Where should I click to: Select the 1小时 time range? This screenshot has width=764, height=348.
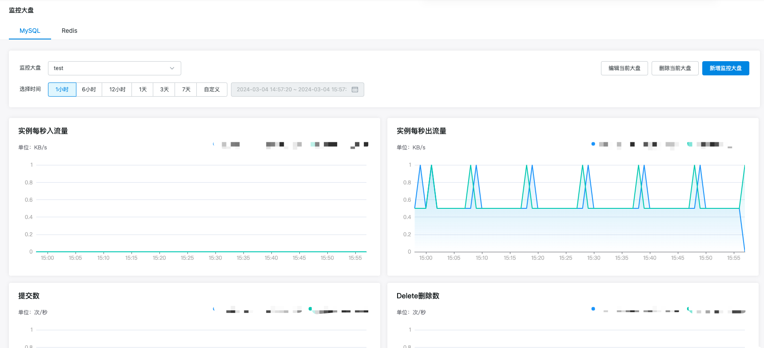(x=62, y=90)
